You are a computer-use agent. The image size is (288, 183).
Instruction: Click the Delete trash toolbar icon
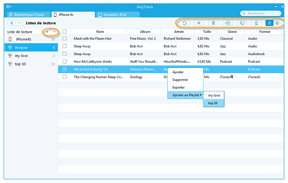(213, 23)
